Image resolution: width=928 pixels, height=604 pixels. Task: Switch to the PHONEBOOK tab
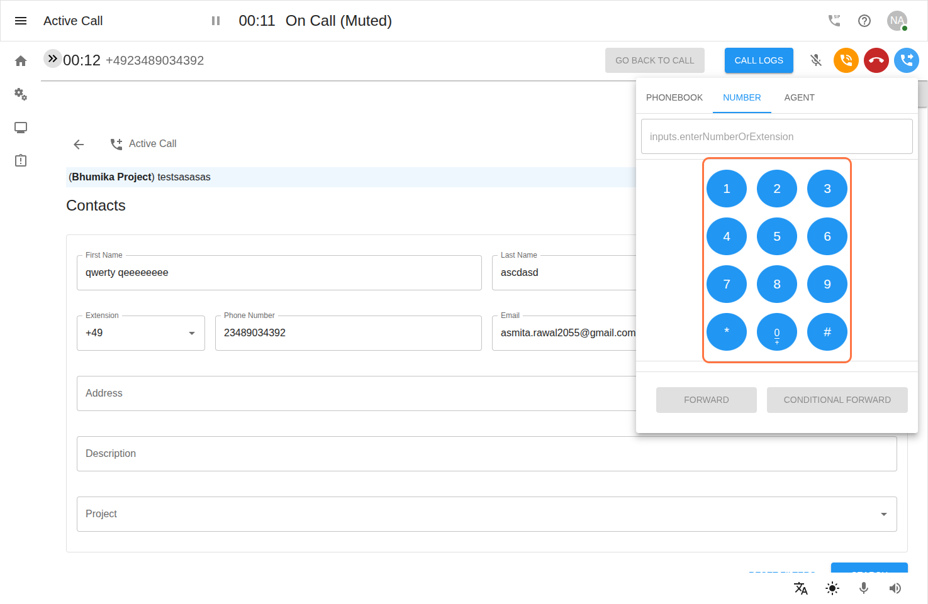pyautogui.click(x=674, y=97)
